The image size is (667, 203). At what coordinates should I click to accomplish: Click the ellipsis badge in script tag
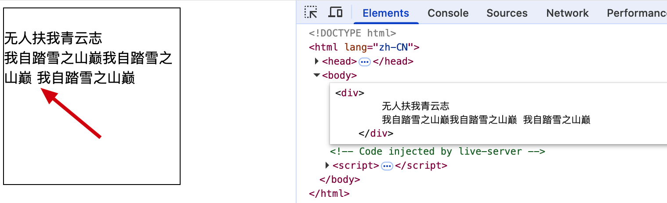387,166
